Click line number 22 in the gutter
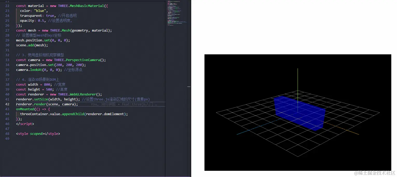 (x=7, y=6)
